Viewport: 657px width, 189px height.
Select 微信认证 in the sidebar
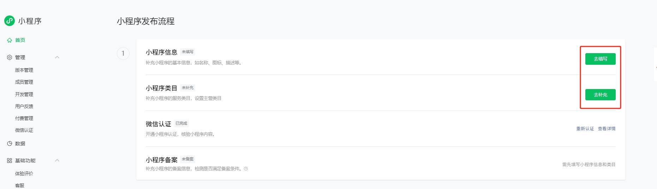(24, 130)
